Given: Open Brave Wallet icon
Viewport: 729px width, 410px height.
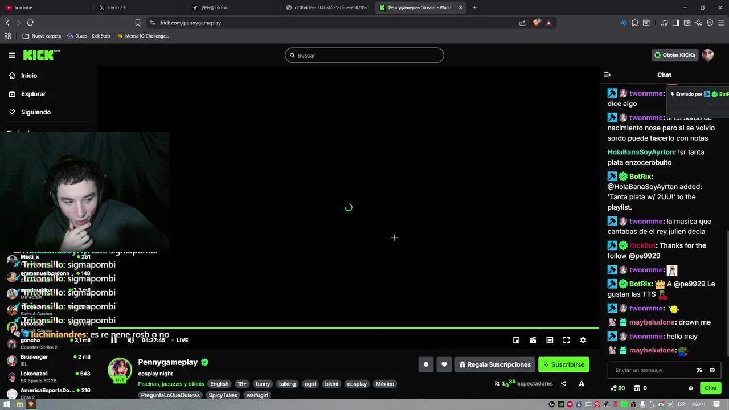Looking at the screenshot, I should click(687, 23).
